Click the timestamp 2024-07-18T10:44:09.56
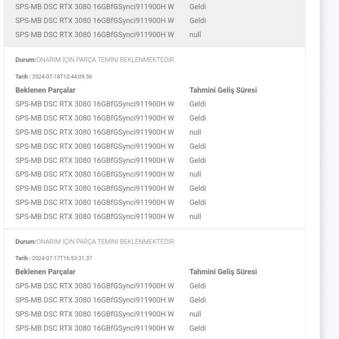The width and height of the screenshot is (339, 339). coord(62,76)
